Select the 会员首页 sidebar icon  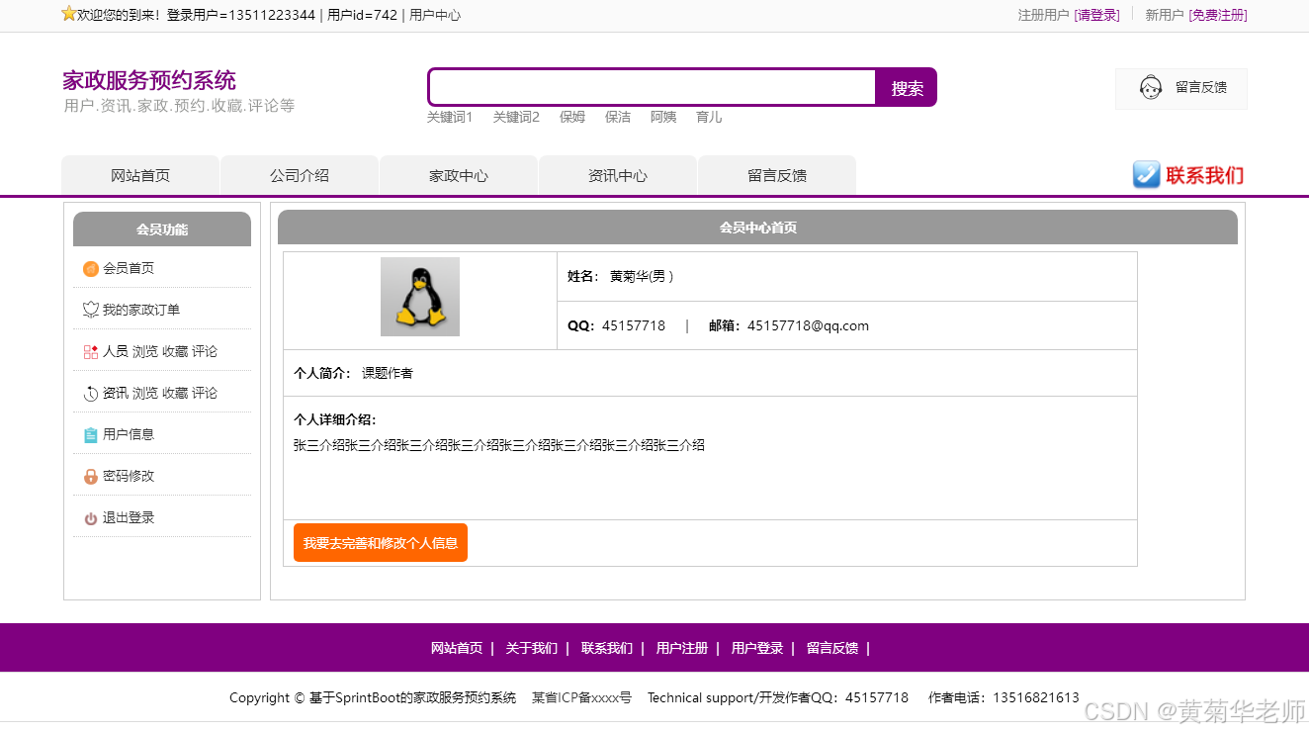point(89,267)
